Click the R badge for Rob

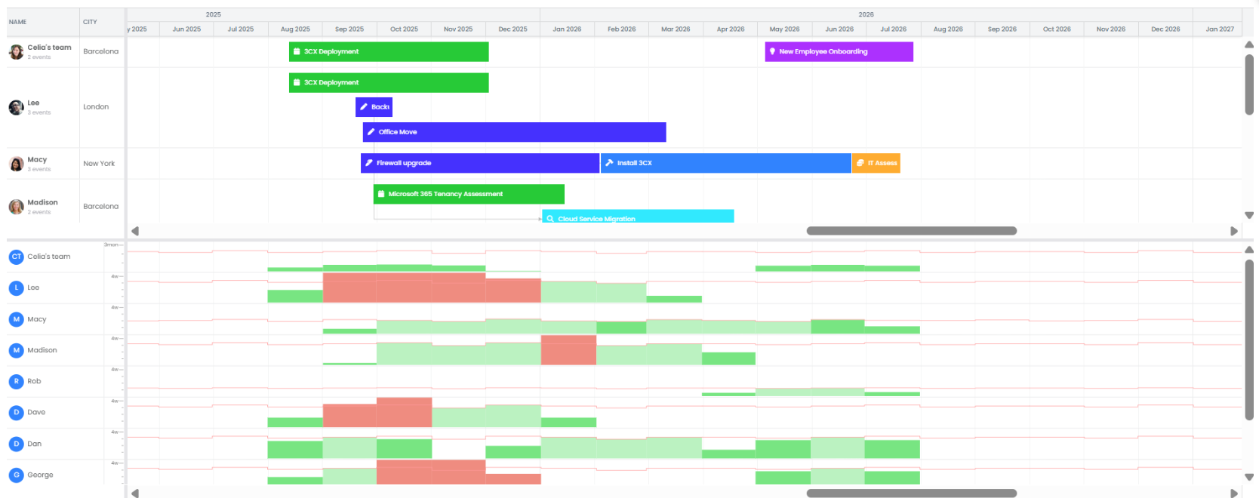pyautogui.click(x=16, y=381)
